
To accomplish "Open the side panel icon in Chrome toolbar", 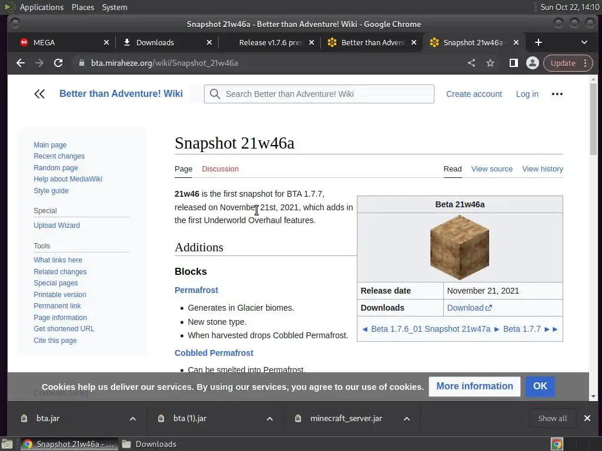I will pos(514,63).
